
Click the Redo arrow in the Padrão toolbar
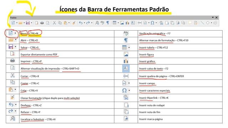click(x=88, y=23)
